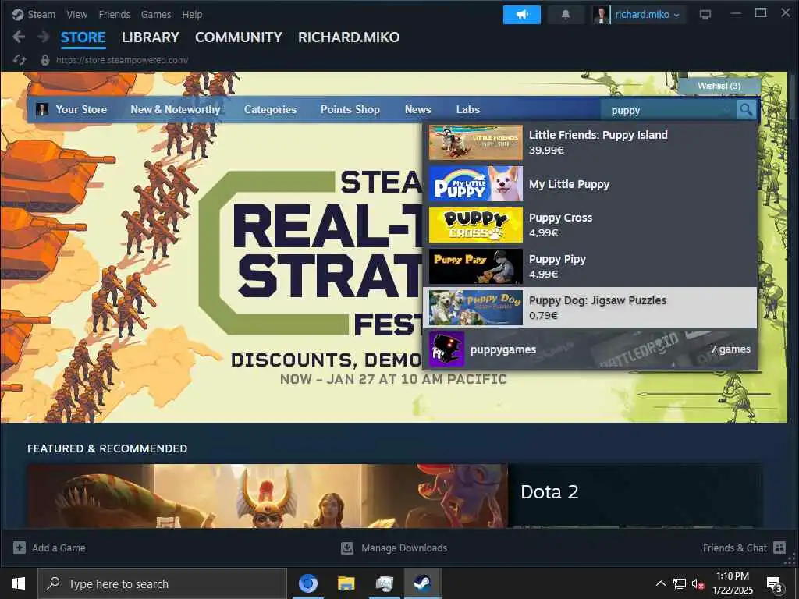Click the My Little Puppy thumbnail
The height and width of the screenshot is (599, 799).
pyautogui.click(x=476, y=183)
